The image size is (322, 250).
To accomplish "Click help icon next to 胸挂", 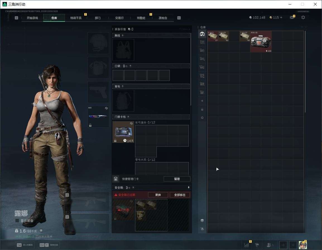I will (x=122, y=35).
